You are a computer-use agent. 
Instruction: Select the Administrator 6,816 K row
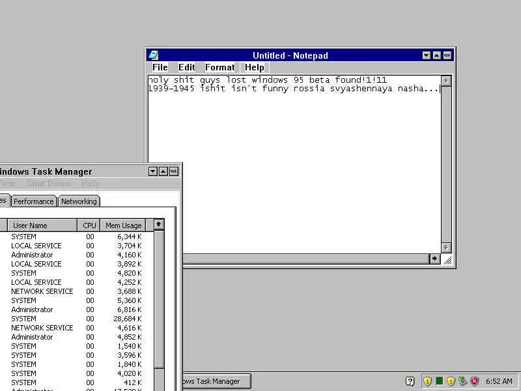[x=77, y=310]
